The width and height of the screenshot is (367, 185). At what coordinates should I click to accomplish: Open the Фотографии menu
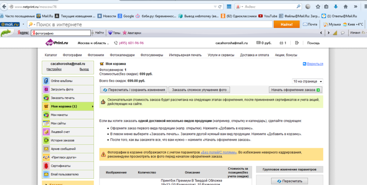(72, 55)
